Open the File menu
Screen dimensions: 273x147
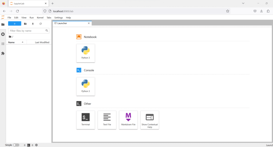pos(9,18)
